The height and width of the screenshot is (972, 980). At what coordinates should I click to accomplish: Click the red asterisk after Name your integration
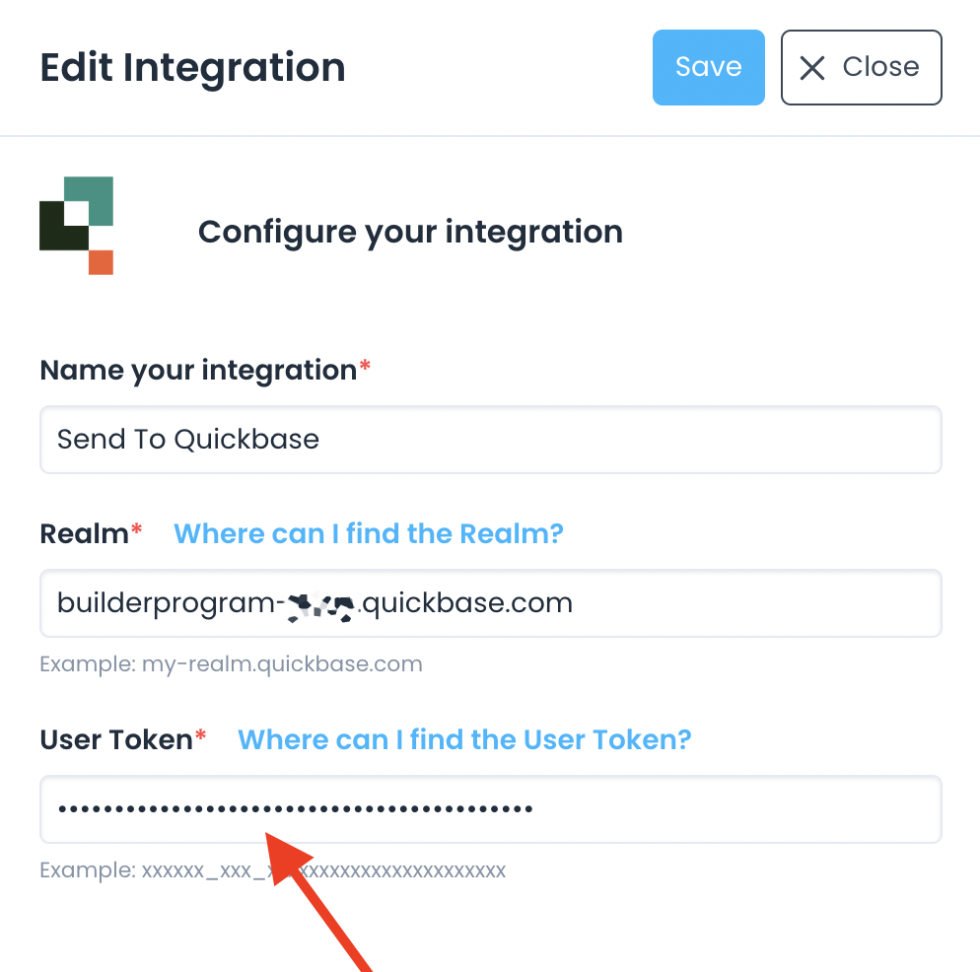tap(365, 369)
